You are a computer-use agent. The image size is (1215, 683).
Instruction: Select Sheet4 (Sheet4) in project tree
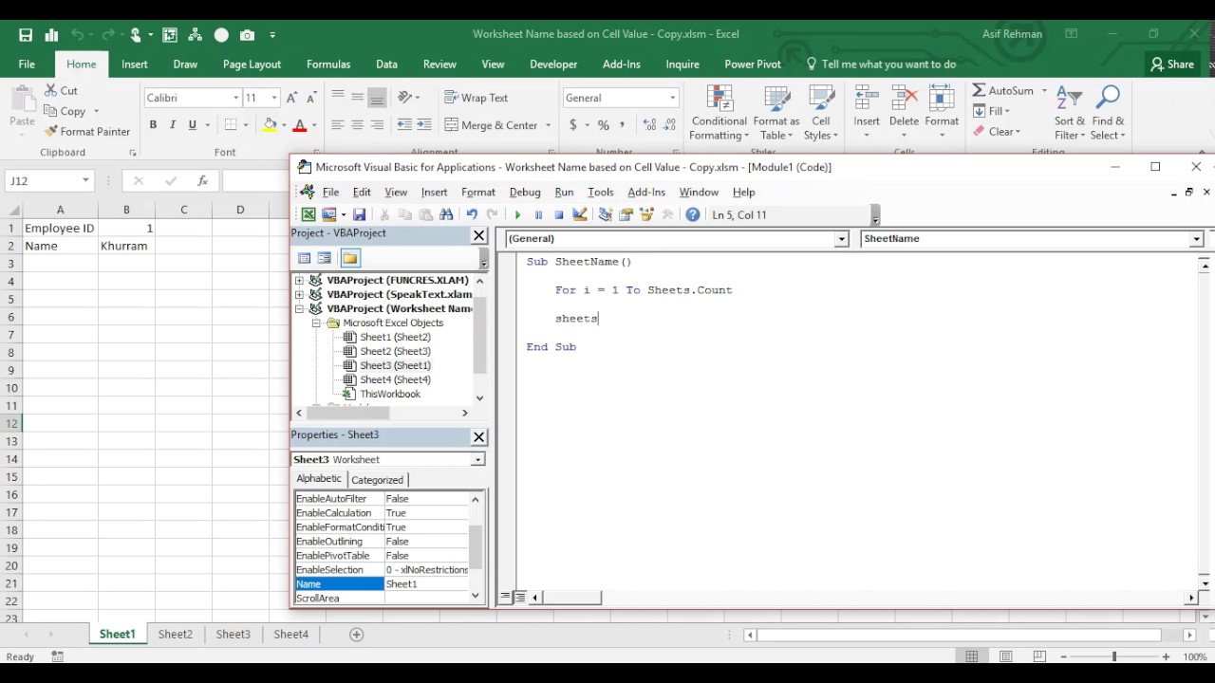395,380
